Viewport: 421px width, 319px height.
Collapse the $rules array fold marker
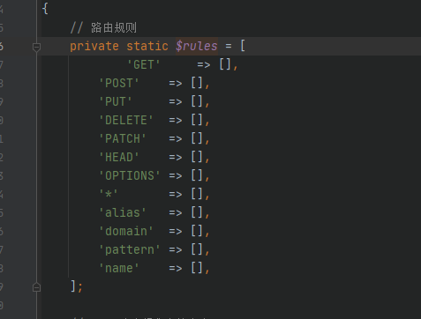click(x=36, y=47)
